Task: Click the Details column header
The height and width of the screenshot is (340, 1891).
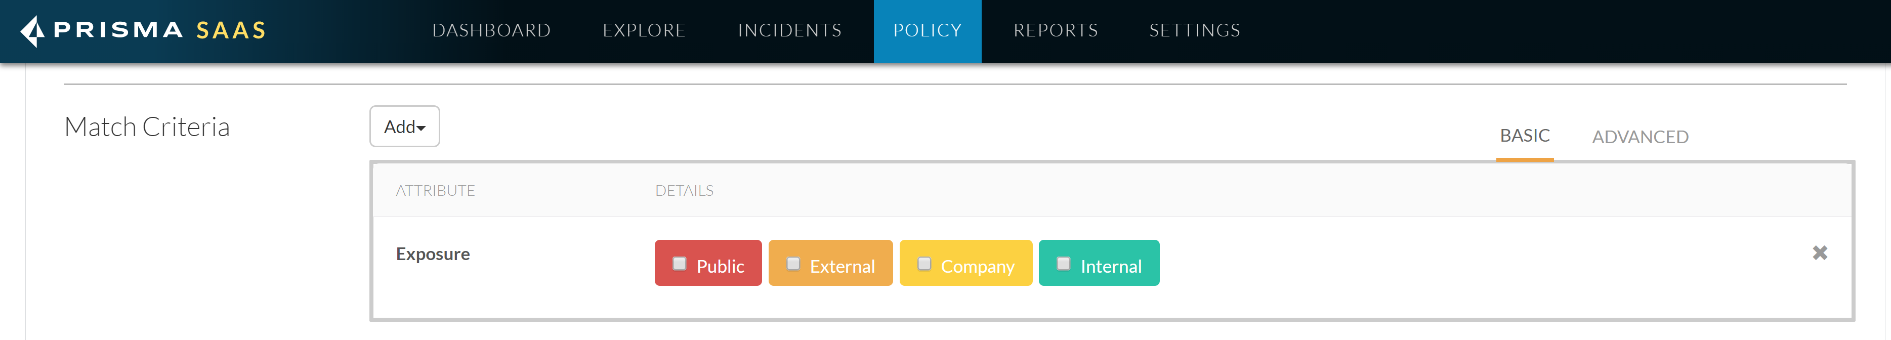Action: pyautogui.click(x=684, y=191)
